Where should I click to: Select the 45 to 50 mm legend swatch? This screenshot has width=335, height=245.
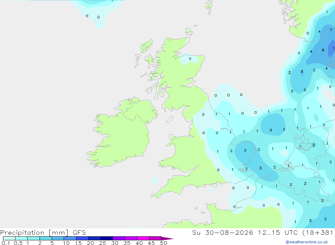tap(155, 238)
